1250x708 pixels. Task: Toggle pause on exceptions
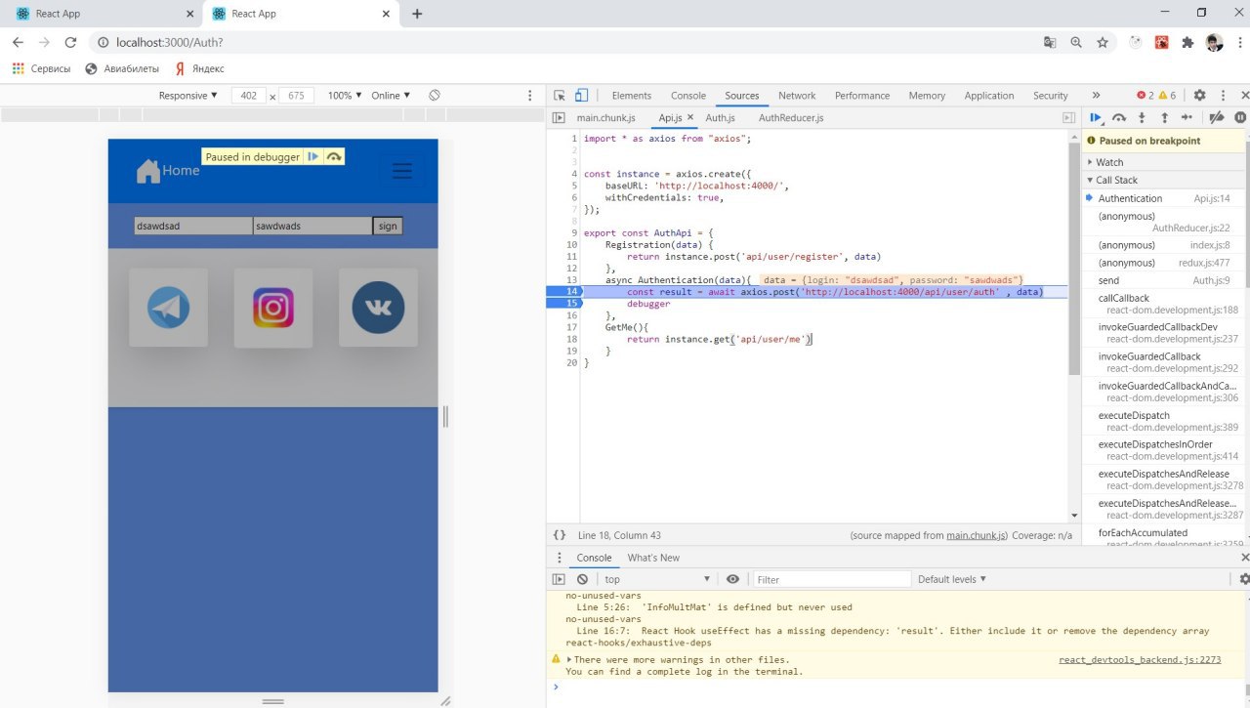tap(1240, 118)
